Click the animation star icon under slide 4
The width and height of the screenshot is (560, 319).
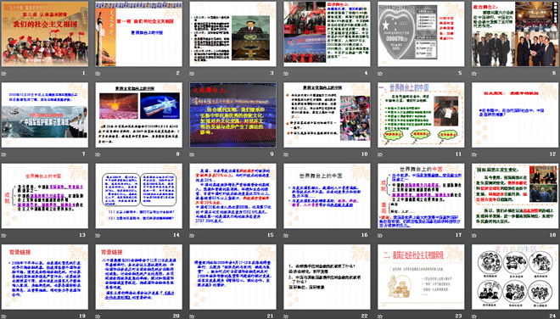click(286, 74)
